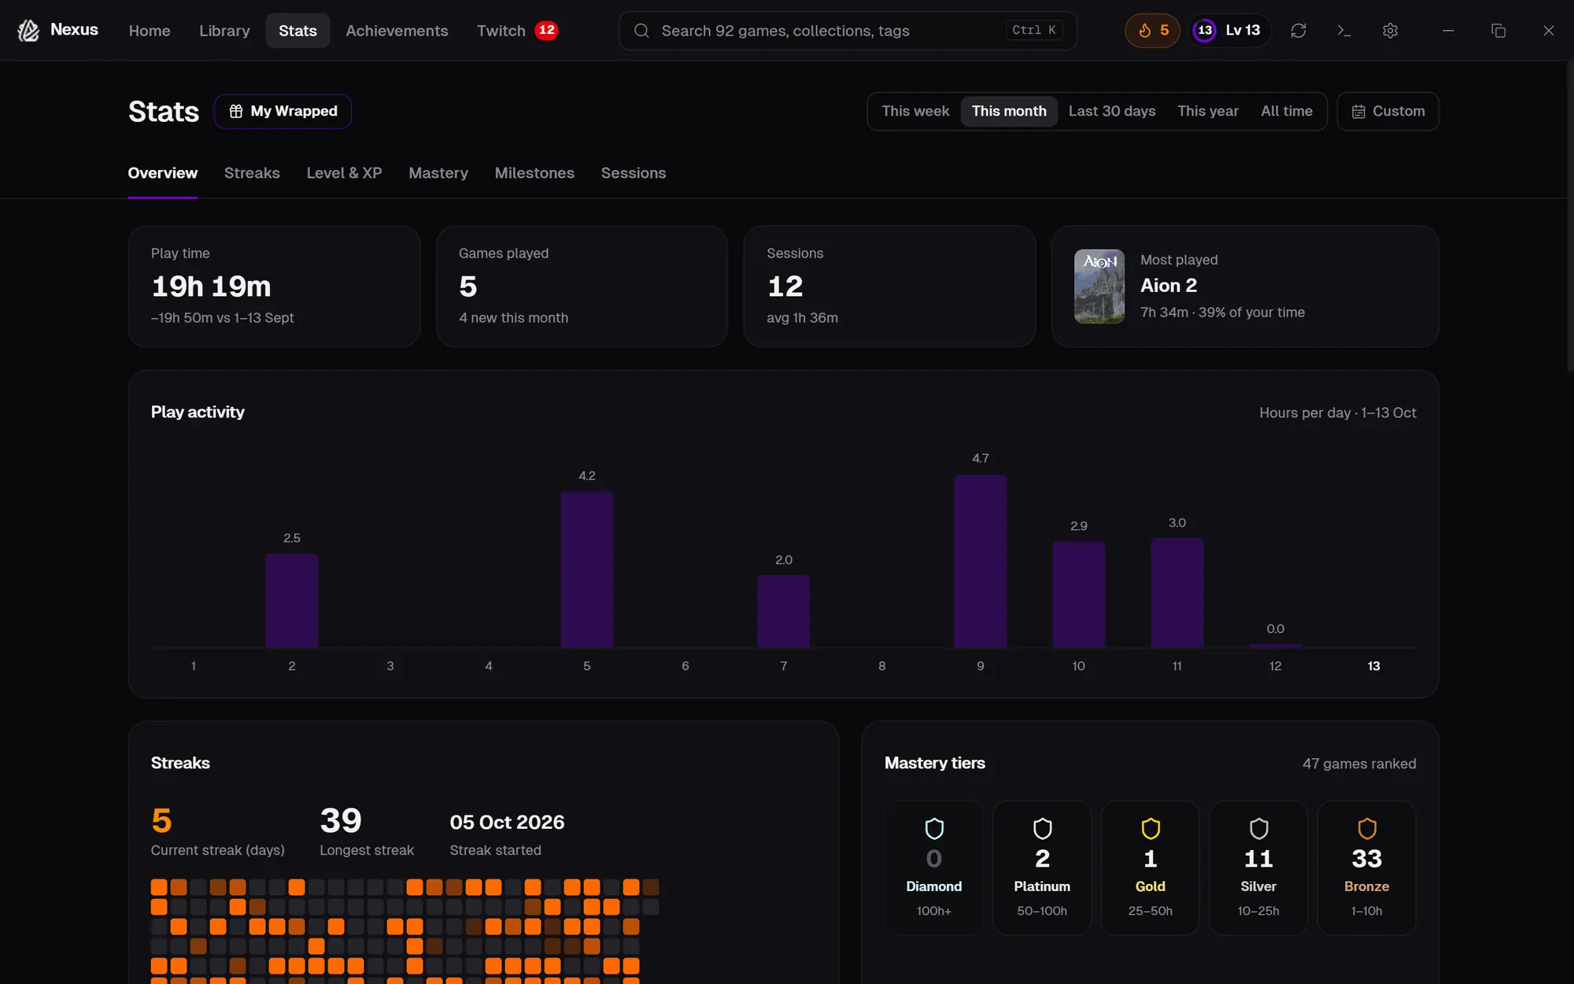
Task: Select the Last 30 days range
Action: [x=1112, y=111]
